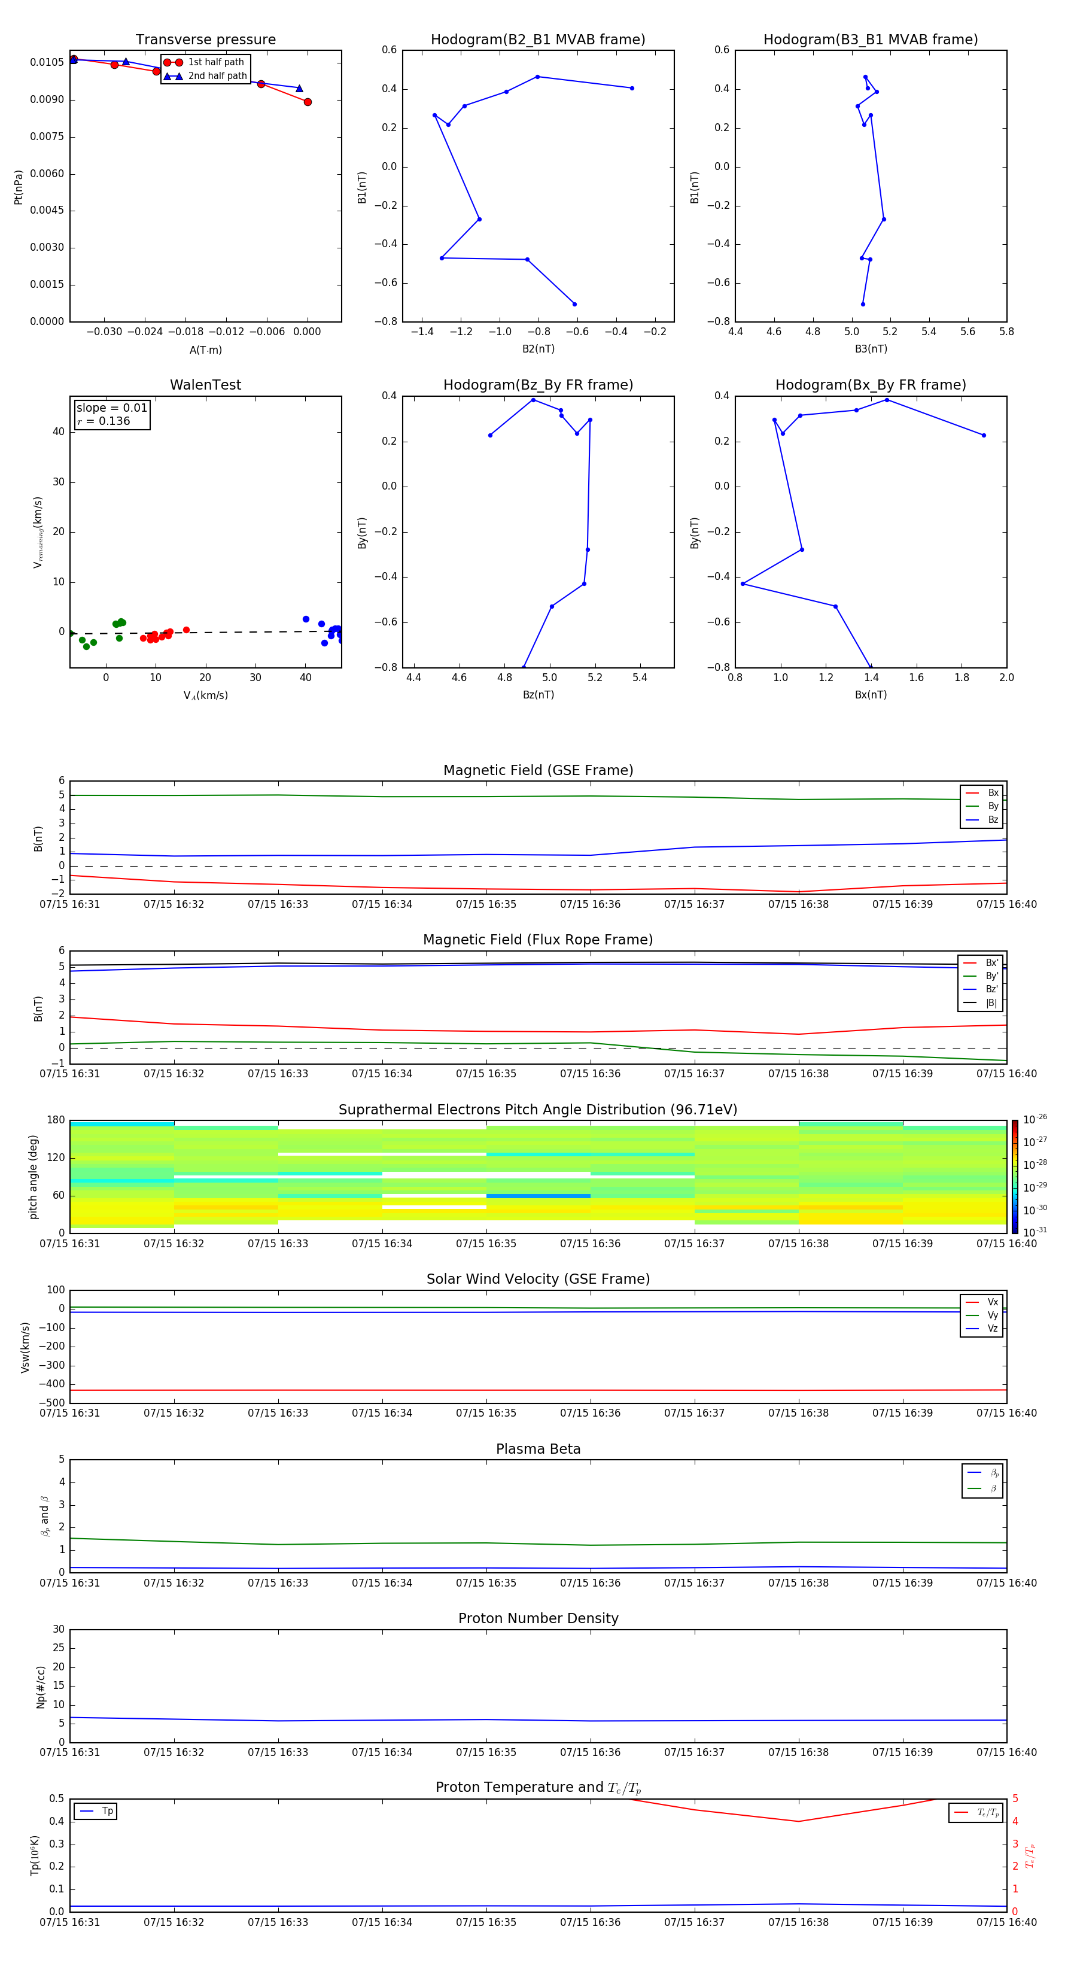Click the 'Suprathermal Electrons Pitch Angle Distribution' title
This screenshot has height=1975, width=1077.
tap(538, 1110)
